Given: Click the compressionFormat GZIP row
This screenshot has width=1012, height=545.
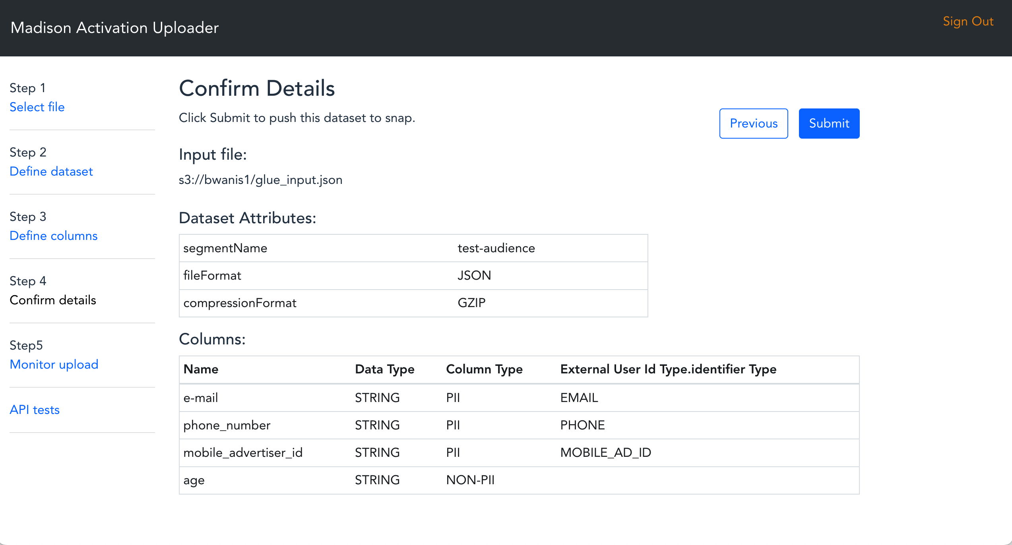Looking at the screenshot, I should pos(413,303).
